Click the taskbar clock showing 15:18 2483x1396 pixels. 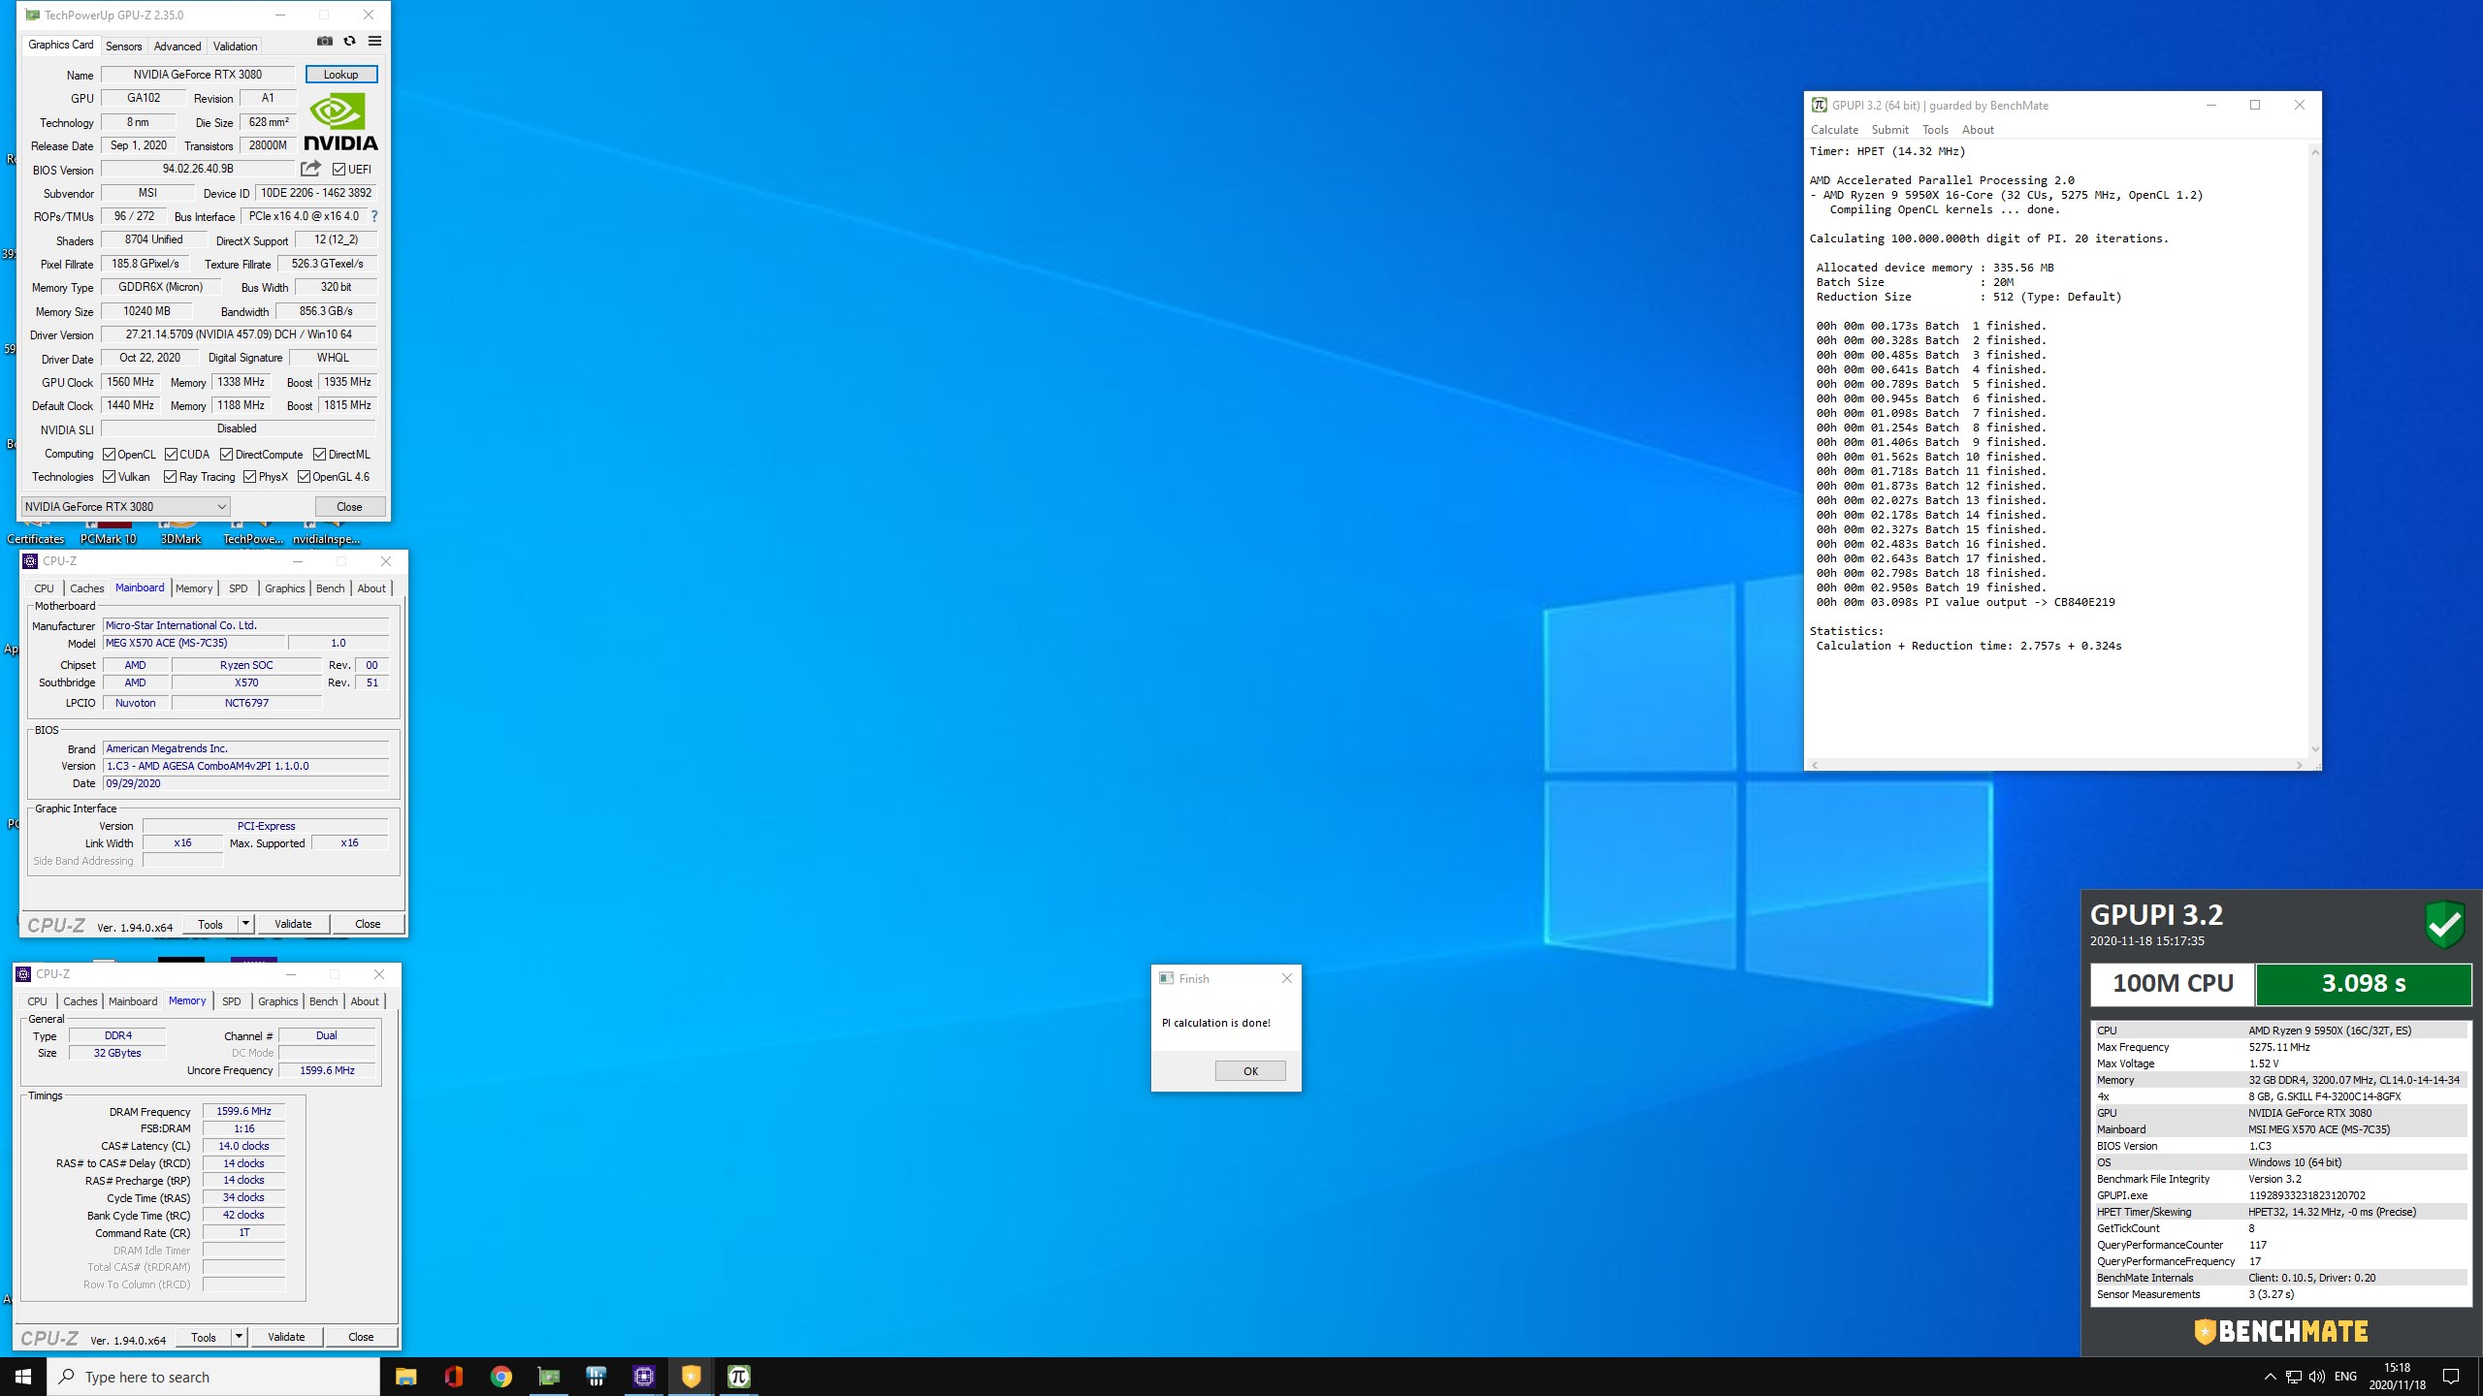coord(2397,1377)
